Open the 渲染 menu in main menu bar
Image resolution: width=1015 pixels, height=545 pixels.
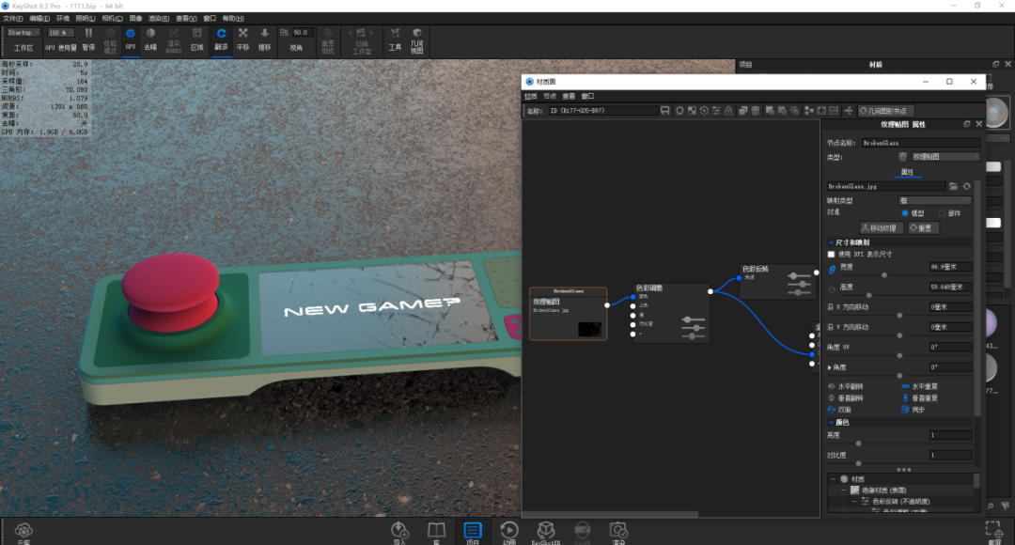pos(159,19)
